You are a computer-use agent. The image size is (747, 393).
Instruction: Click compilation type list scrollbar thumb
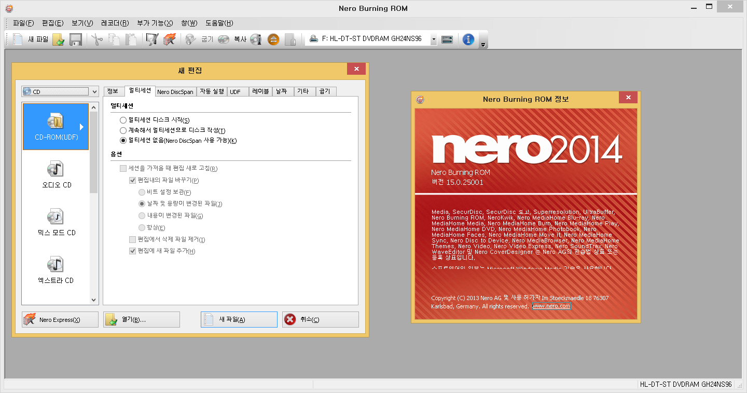click(94, 152)
